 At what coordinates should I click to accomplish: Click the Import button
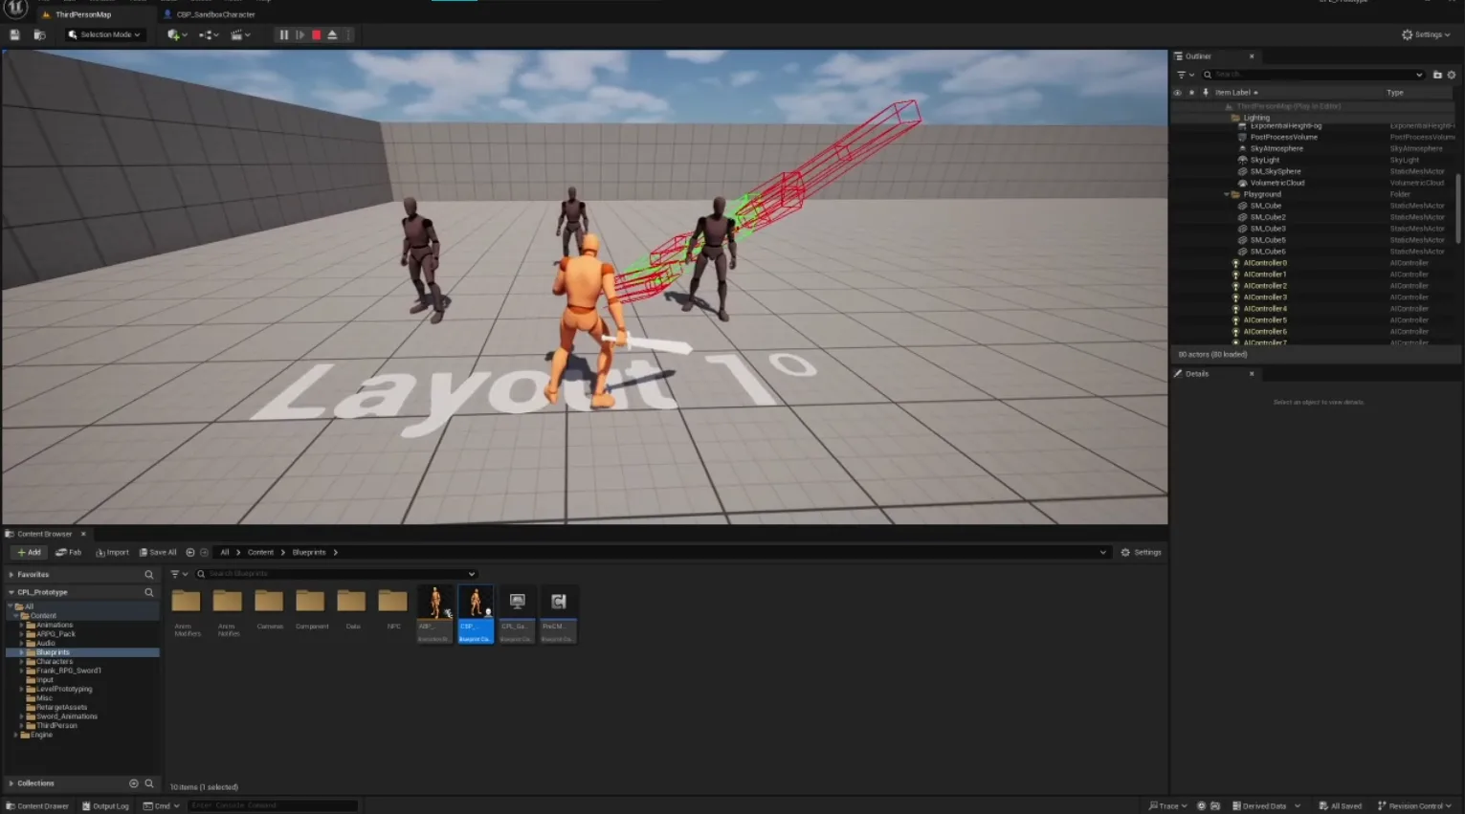pos(112,552)
